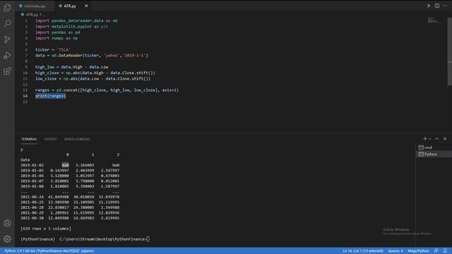
Task: Click the data = wb.DataReader line
Action: coord(92,55)
